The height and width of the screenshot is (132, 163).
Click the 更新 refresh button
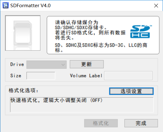click(x=86, y=64)
